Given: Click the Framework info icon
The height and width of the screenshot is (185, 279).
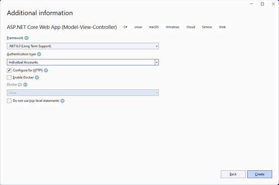Looking at the screenshot, I should click(26, 38).
